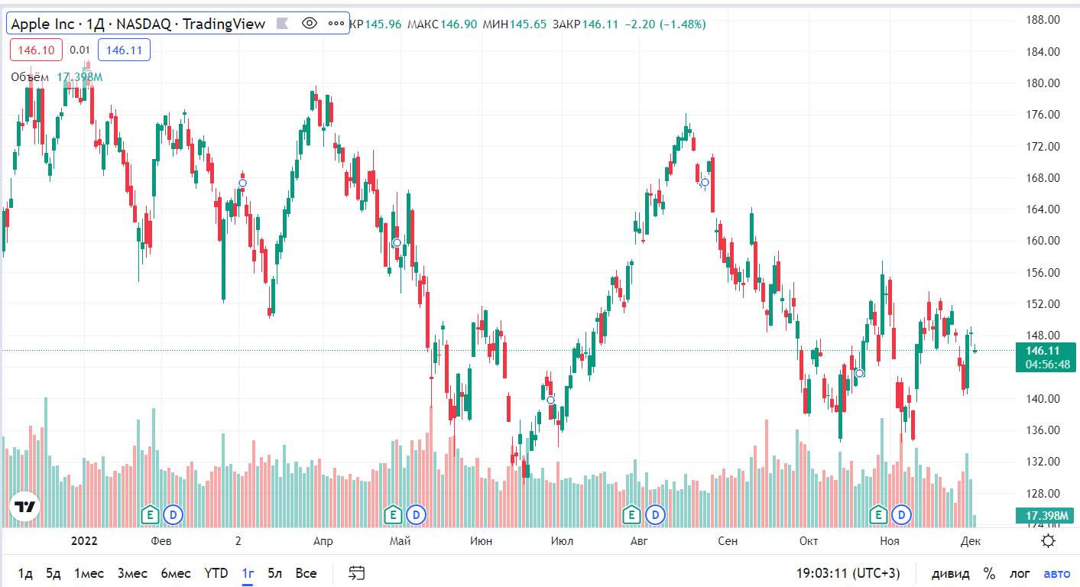Click the dividend D marker near Май
Screen dimensions: 1080x587
click(417, 514)
